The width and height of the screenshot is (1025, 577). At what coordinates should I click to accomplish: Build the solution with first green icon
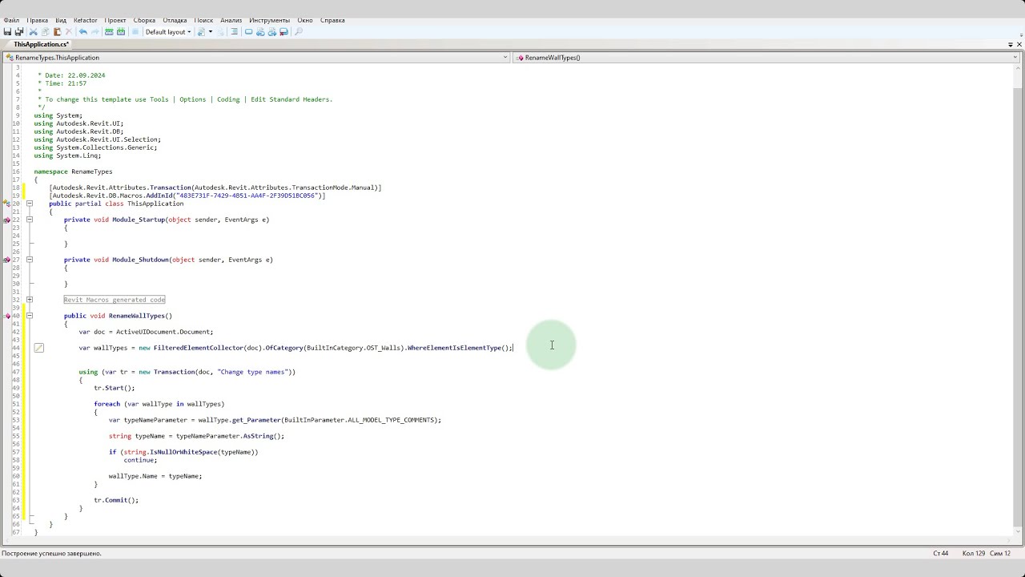(x=109, y=32)
